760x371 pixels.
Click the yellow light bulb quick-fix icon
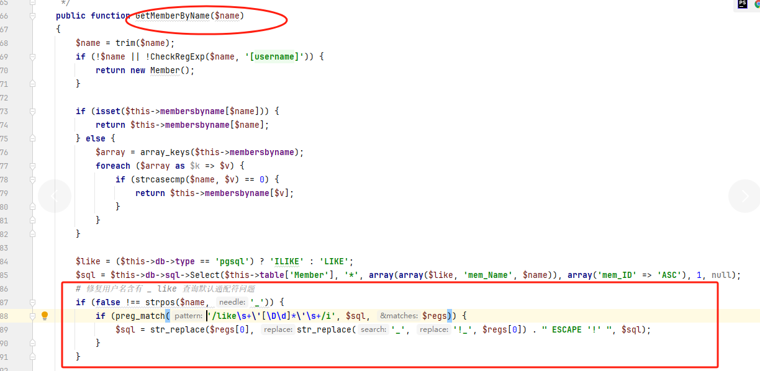(x=45, y=316)
